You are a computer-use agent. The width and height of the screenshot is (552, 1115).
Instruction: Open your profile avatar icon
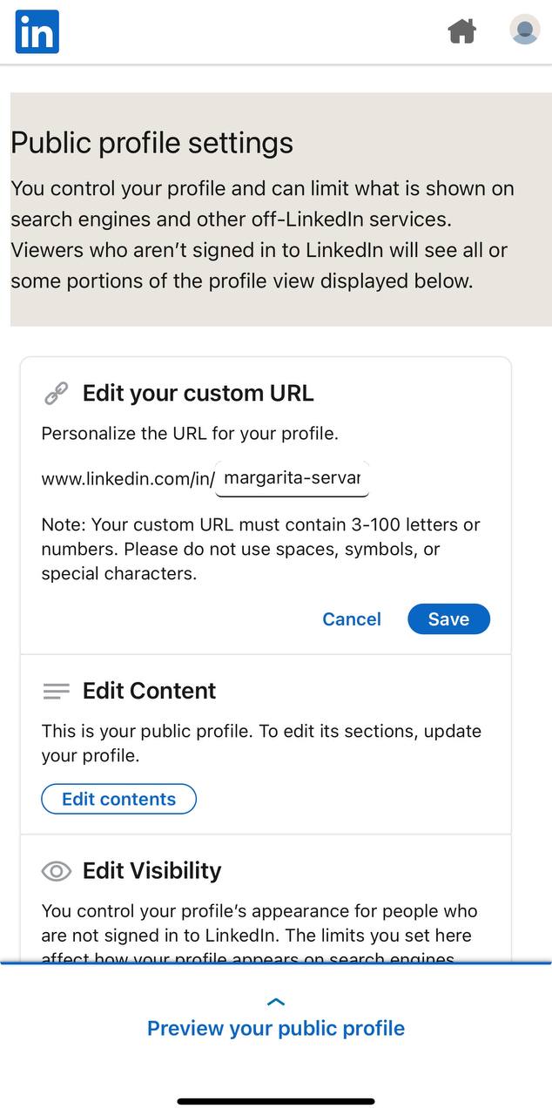(524, 30)
